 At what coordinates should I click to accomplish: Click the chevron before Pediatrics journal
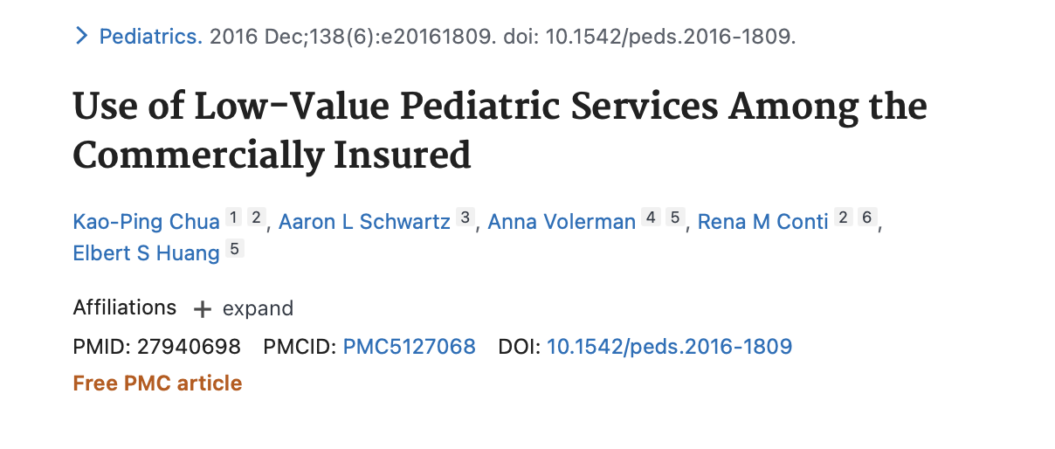point(81,37)
